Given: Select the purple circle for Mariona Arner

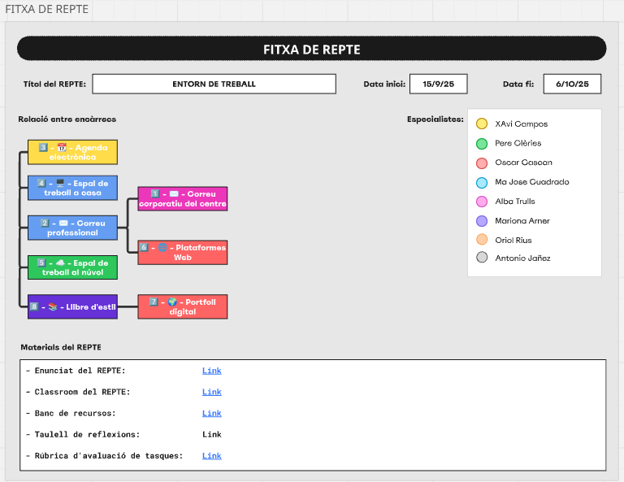Looking at the screenshot, I should pos(482,221).
